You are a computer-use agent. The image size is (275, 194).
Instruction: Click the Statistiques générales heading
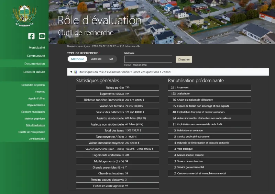click(x=98, y=80)
